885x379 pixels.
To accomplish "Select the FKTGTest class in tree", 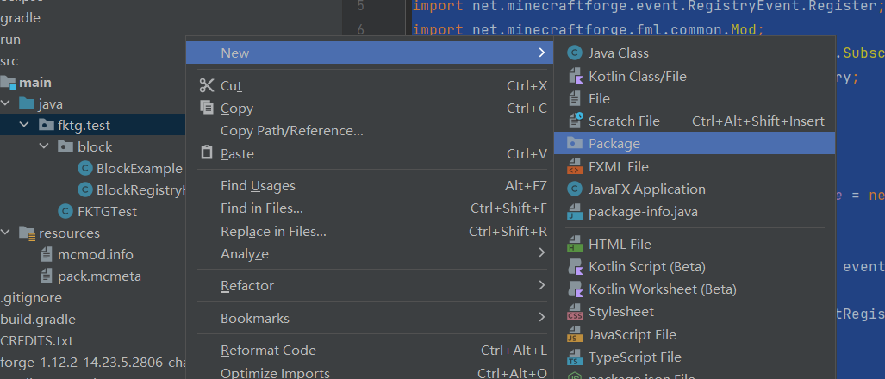I will click(x=107, y=211).
